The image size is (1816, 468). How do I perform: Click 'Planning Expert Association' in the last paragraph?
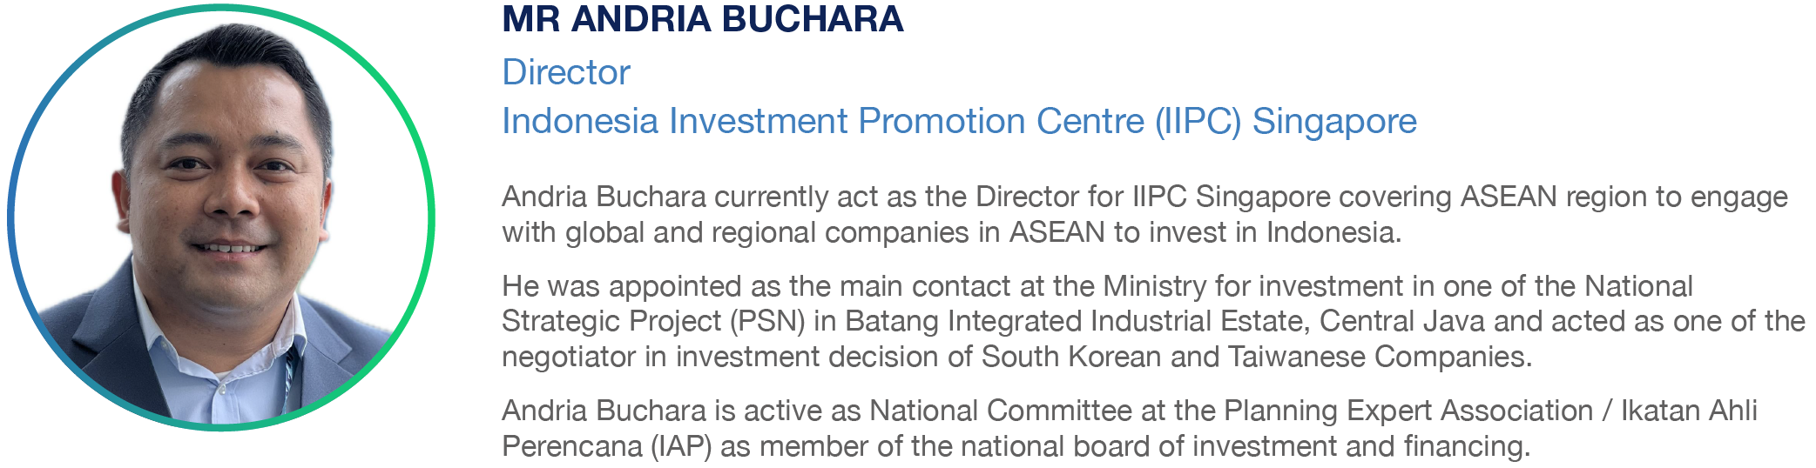[1408, 411]
